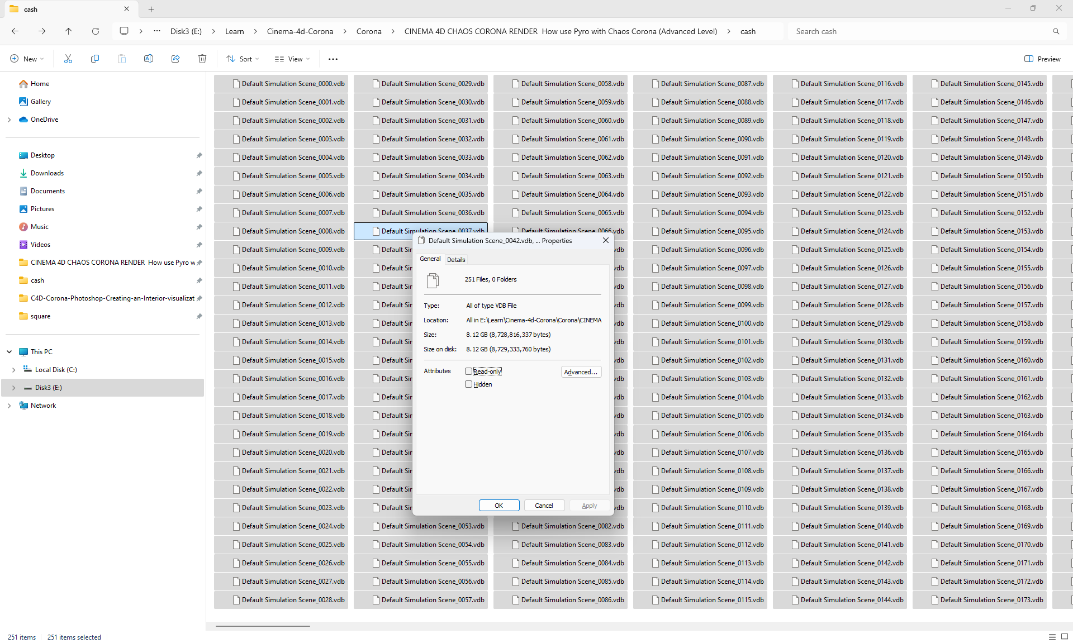Click the Delete trash icon
1073x643 pixels.
pyautogui.click(x=202, y=59)
